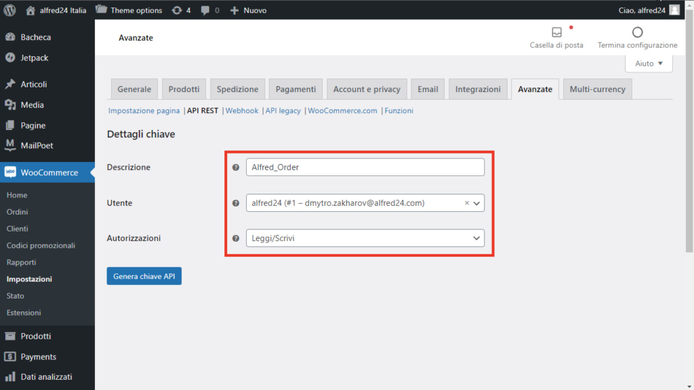Expand the Aiuto help dropdown

coord(649,64)
